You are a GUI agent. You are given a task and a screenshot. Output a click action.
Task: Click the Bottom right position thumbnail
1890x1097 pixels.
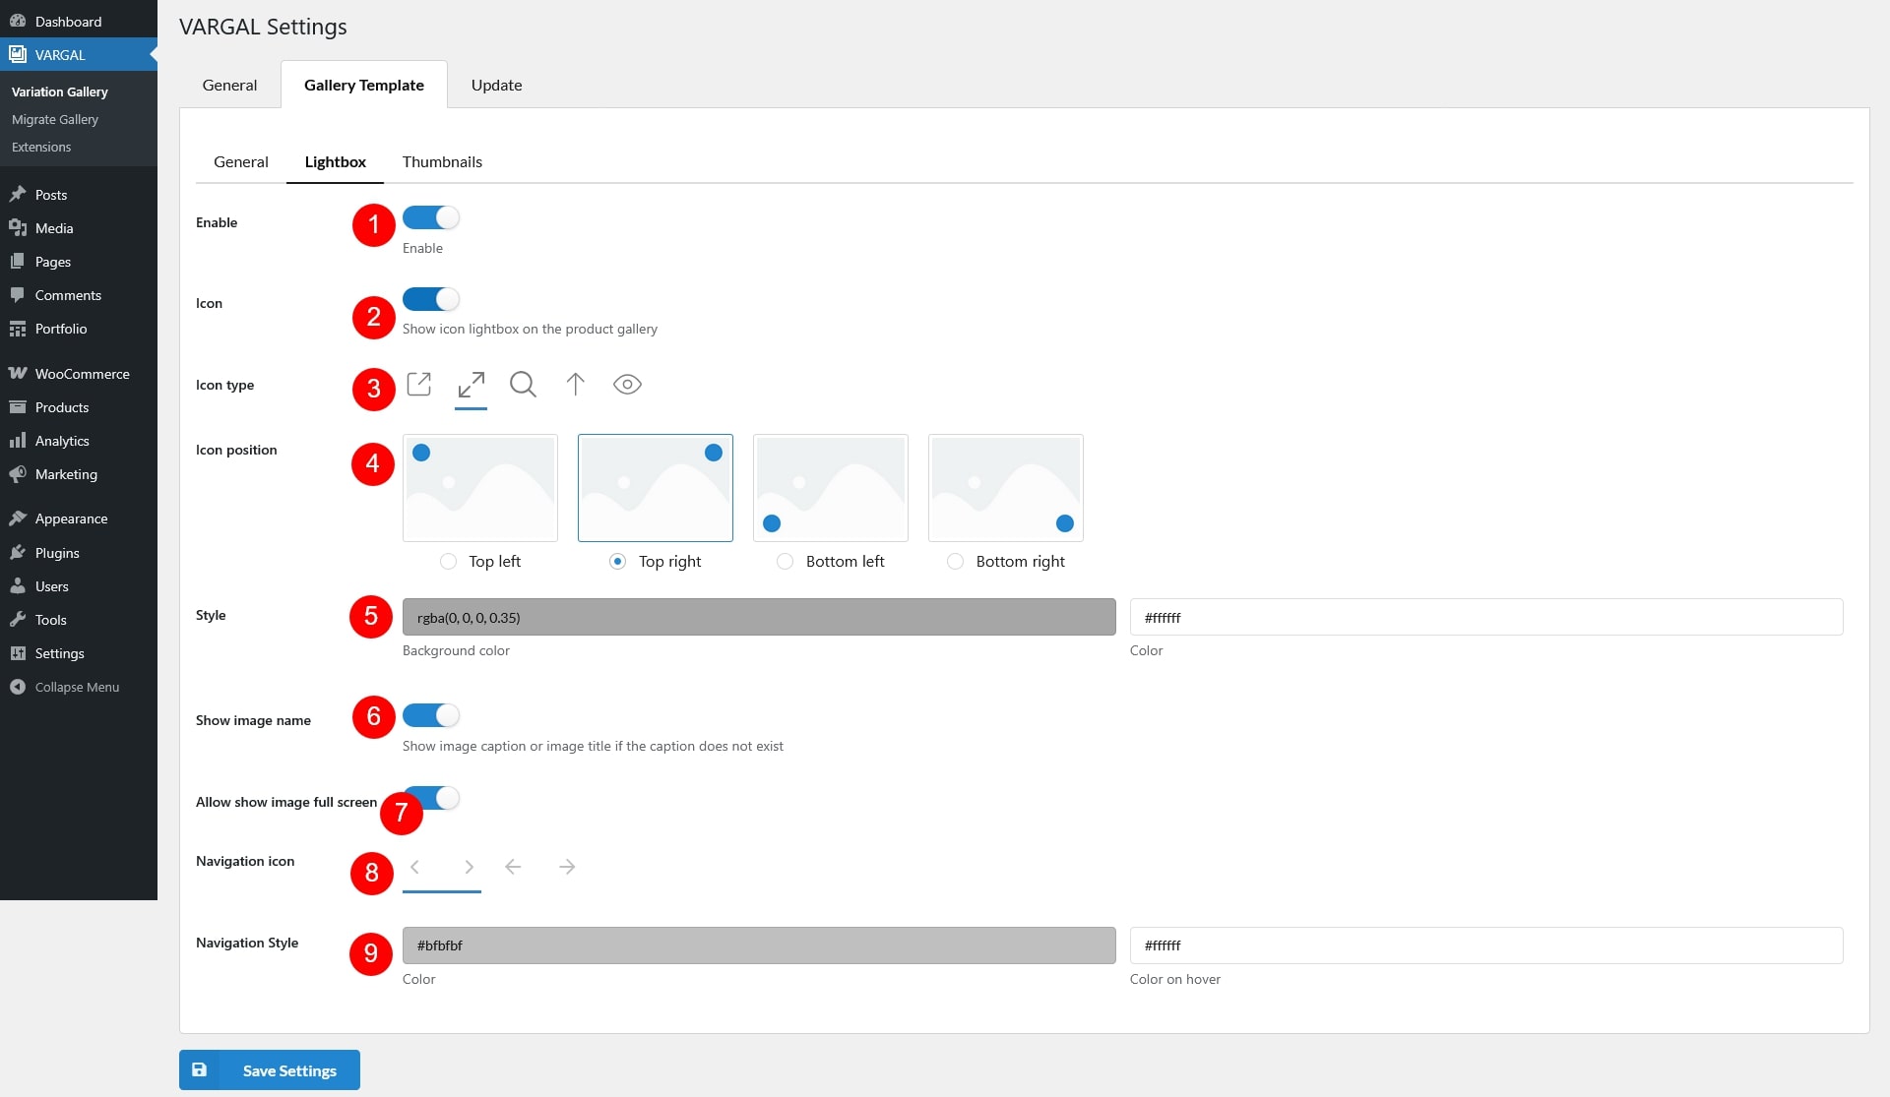pyautogui.click(x=1006, y=488)
